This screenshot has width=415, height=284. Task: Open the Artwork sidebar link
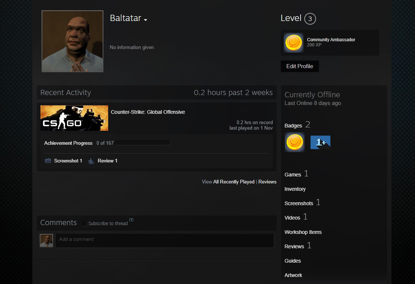click(293, 275)
